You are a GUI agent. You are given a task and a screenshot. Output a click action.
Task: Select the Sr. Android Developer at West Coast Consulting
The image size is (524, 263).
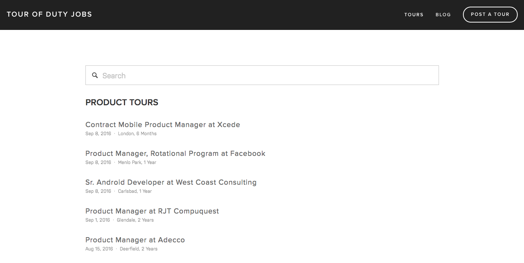pyautogui.click(x=171, y=182)
